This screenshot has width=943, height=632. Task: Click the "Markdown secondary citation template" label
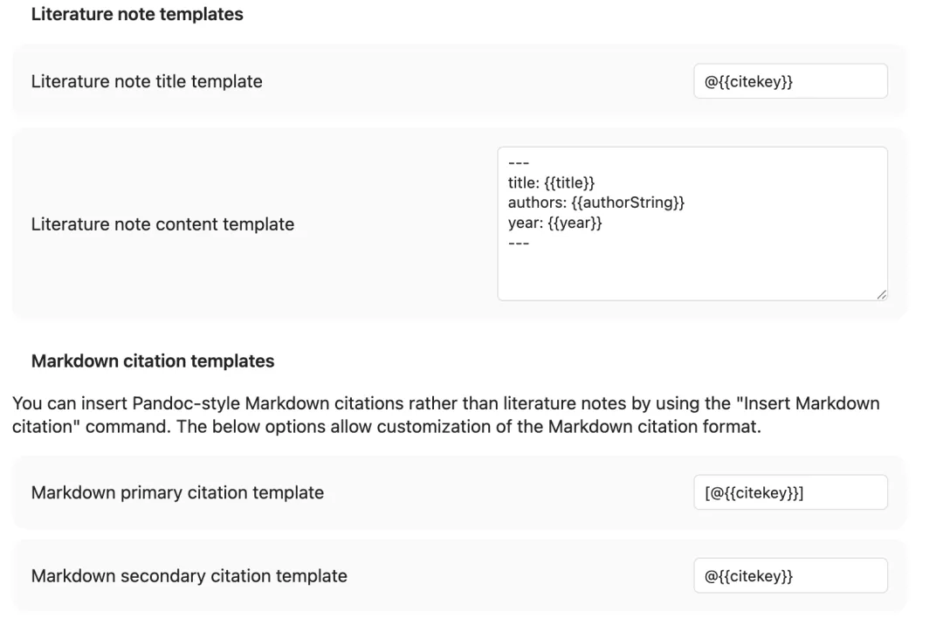(189, 576)
